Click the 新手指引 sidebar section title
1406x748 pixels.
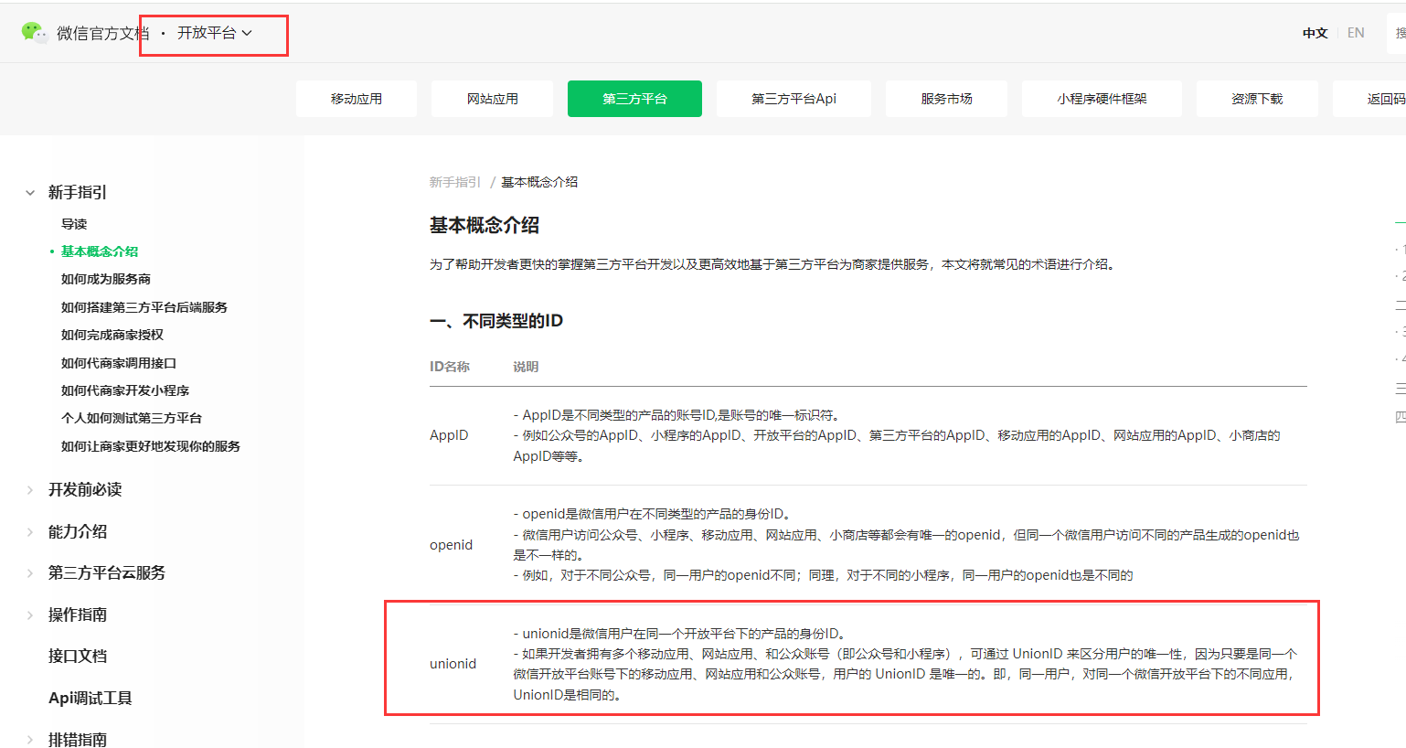click(78, 193)
